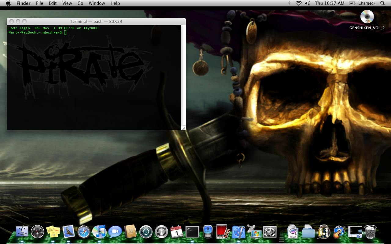Launch iChat from the Dock
Screen dimensions: 391x244
(115, 232)
